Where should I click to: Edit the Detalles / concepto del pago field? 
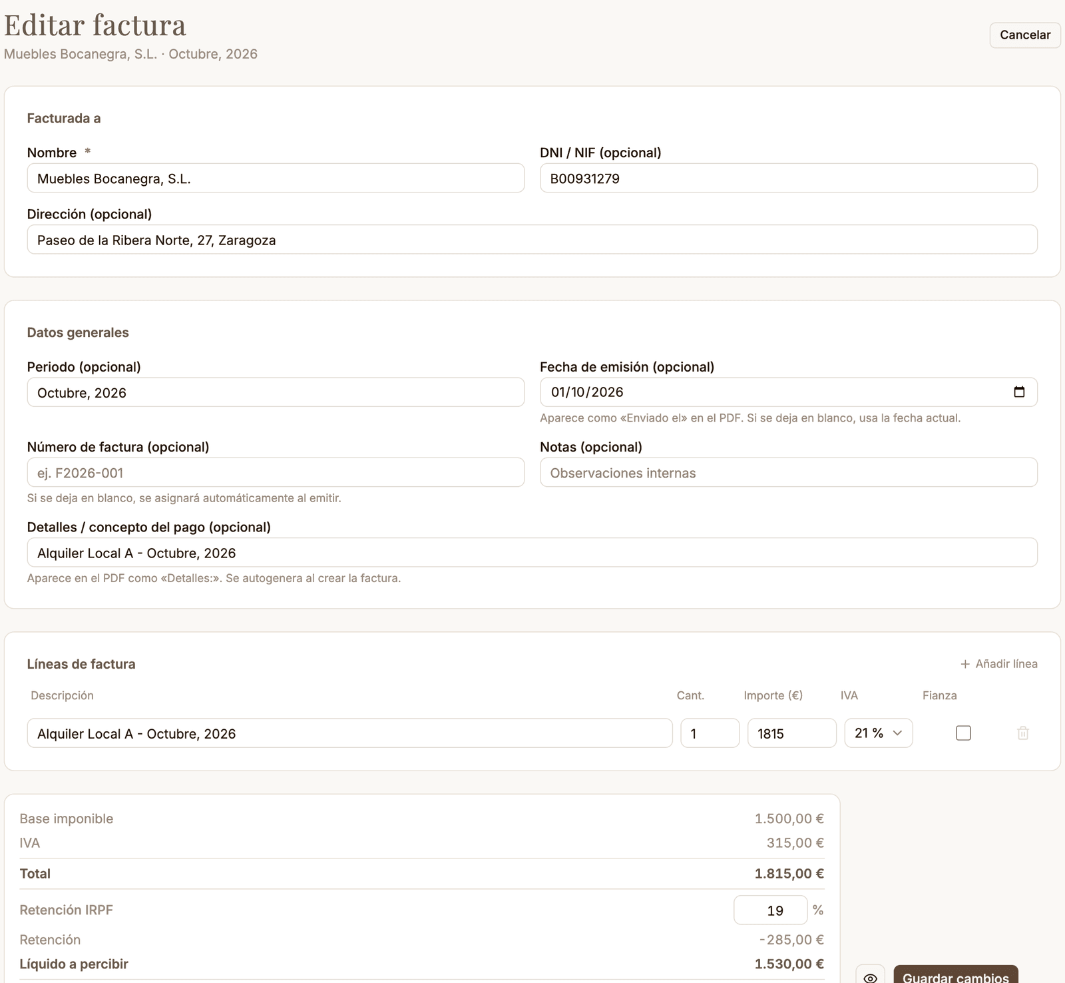532,553
